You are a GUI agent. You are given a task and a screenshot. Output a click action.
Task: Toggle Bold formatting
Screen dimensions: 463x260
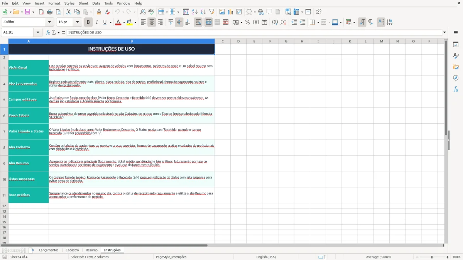click(88, 22)
